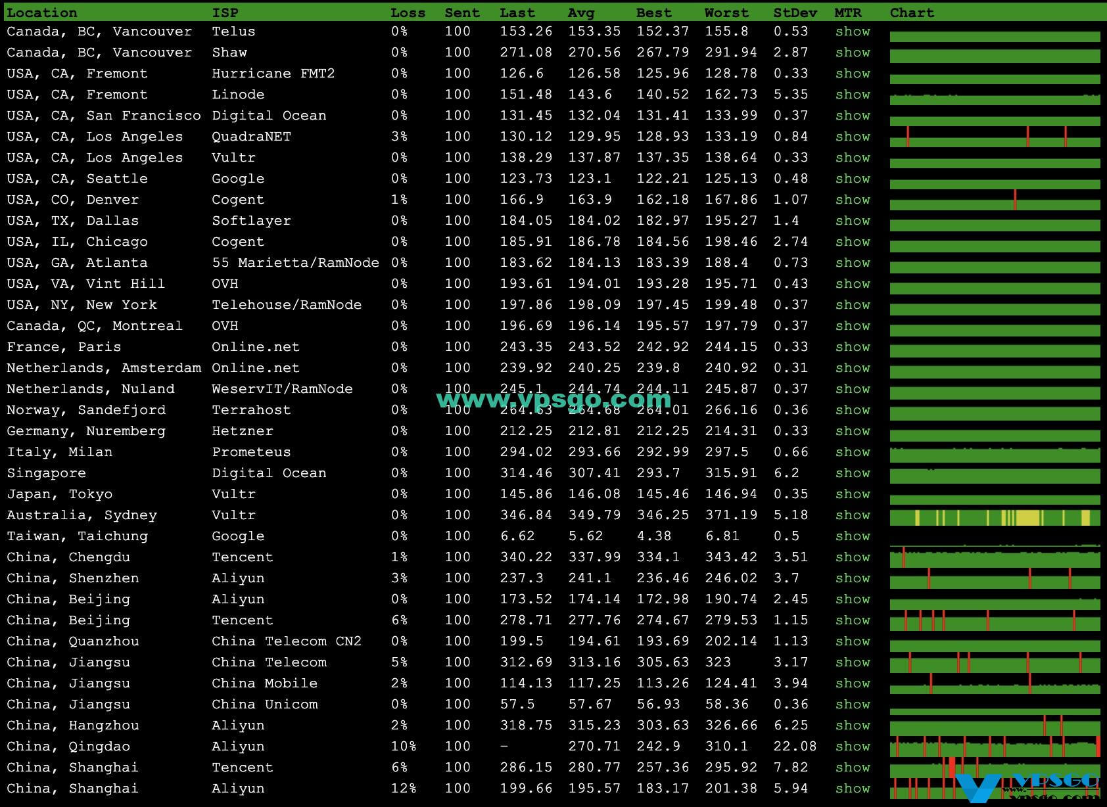
Task: Open show link for QuadraNET Los Angeles
Action: click(x=853, y=137)
